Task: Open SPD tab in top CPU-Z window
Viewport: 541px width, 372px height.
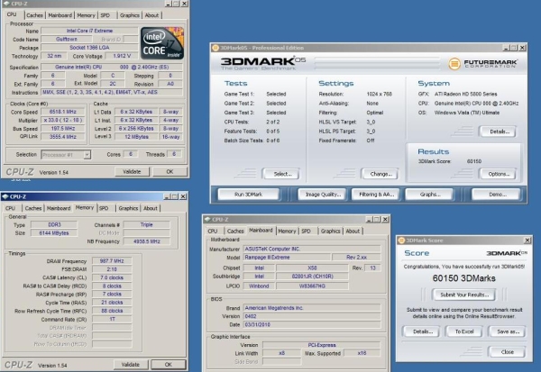Action: tap(105, 15)
